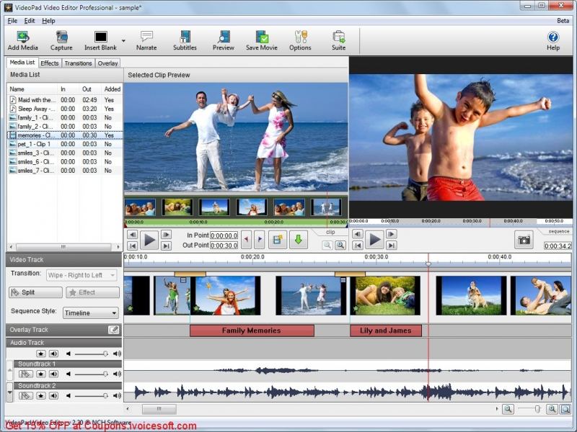
Task: Expand the Insert Blank dropdown arrow
Action: [123, 40]
